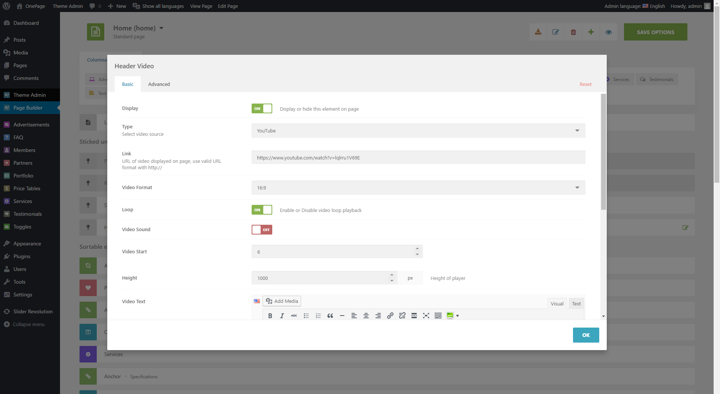Open the green shortcode dropdown in editor
Viewport: 720px width, 394px height.
[453, 316]
